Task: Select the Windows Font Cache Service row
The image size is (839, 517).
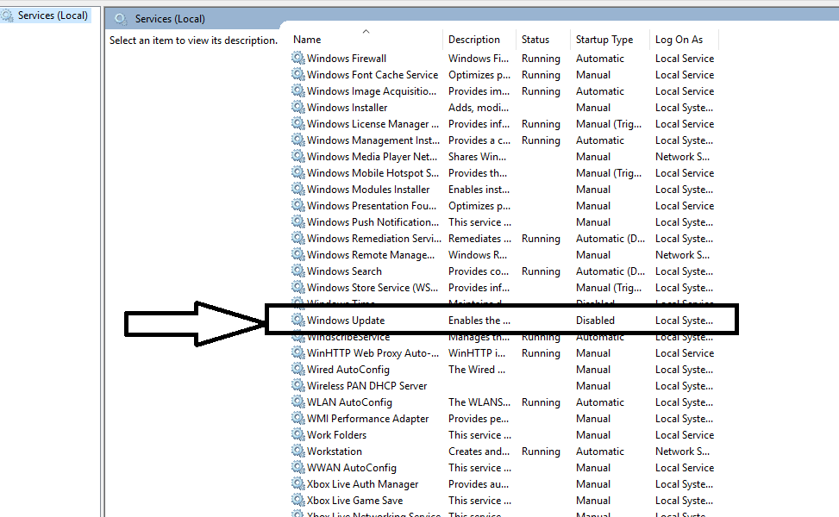Action: click(x=373, y=75)
